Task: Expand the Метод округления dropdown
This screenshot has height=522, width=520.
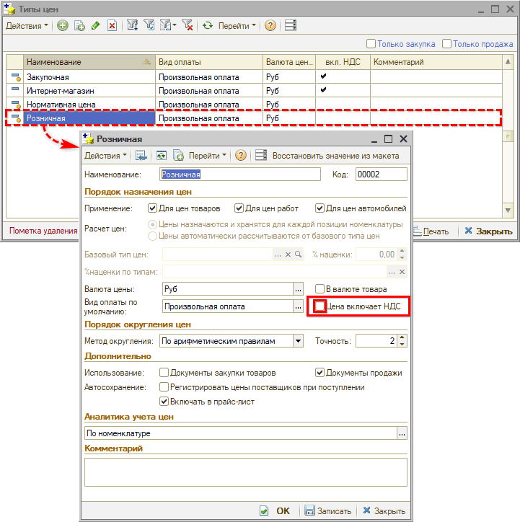Action: pyautogui.click(x=298, y=341)
